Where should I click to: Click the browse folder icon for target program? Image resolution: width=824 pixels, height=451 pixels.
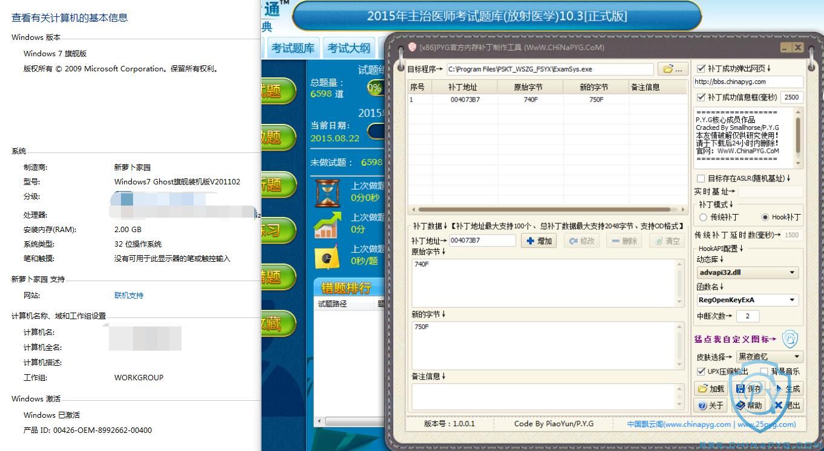coord(673,70)
